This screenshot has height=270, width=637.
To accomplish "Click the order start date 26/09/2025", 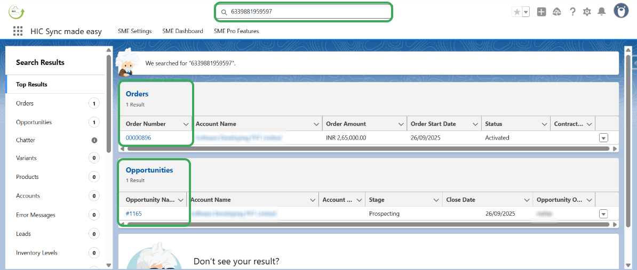I will tap(426, 138).
